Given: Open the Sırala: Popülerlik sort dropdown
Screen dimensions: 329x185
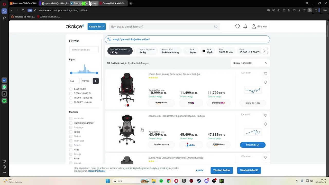Looking at the screenshot, I should (x=250, y=63).
